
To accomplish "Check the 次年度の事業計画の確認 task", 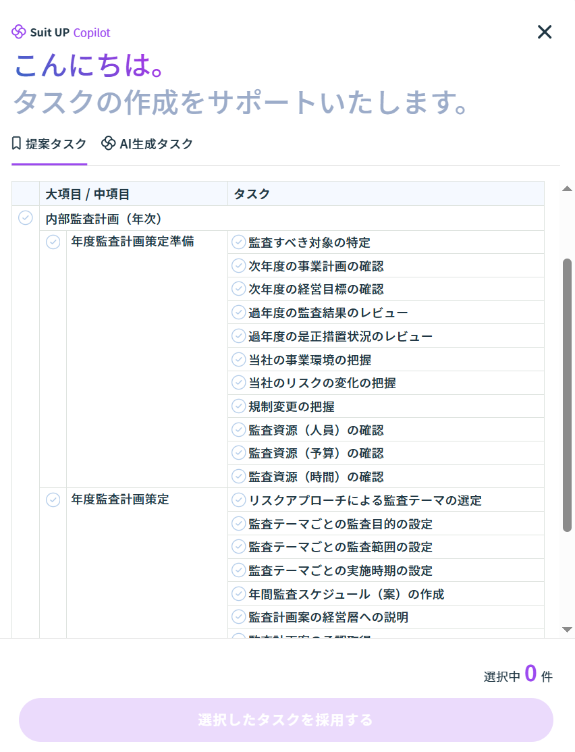I will 238,265.
